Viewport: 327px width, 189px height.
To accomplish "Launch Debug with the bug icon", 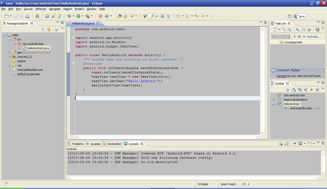I will 69,16.
